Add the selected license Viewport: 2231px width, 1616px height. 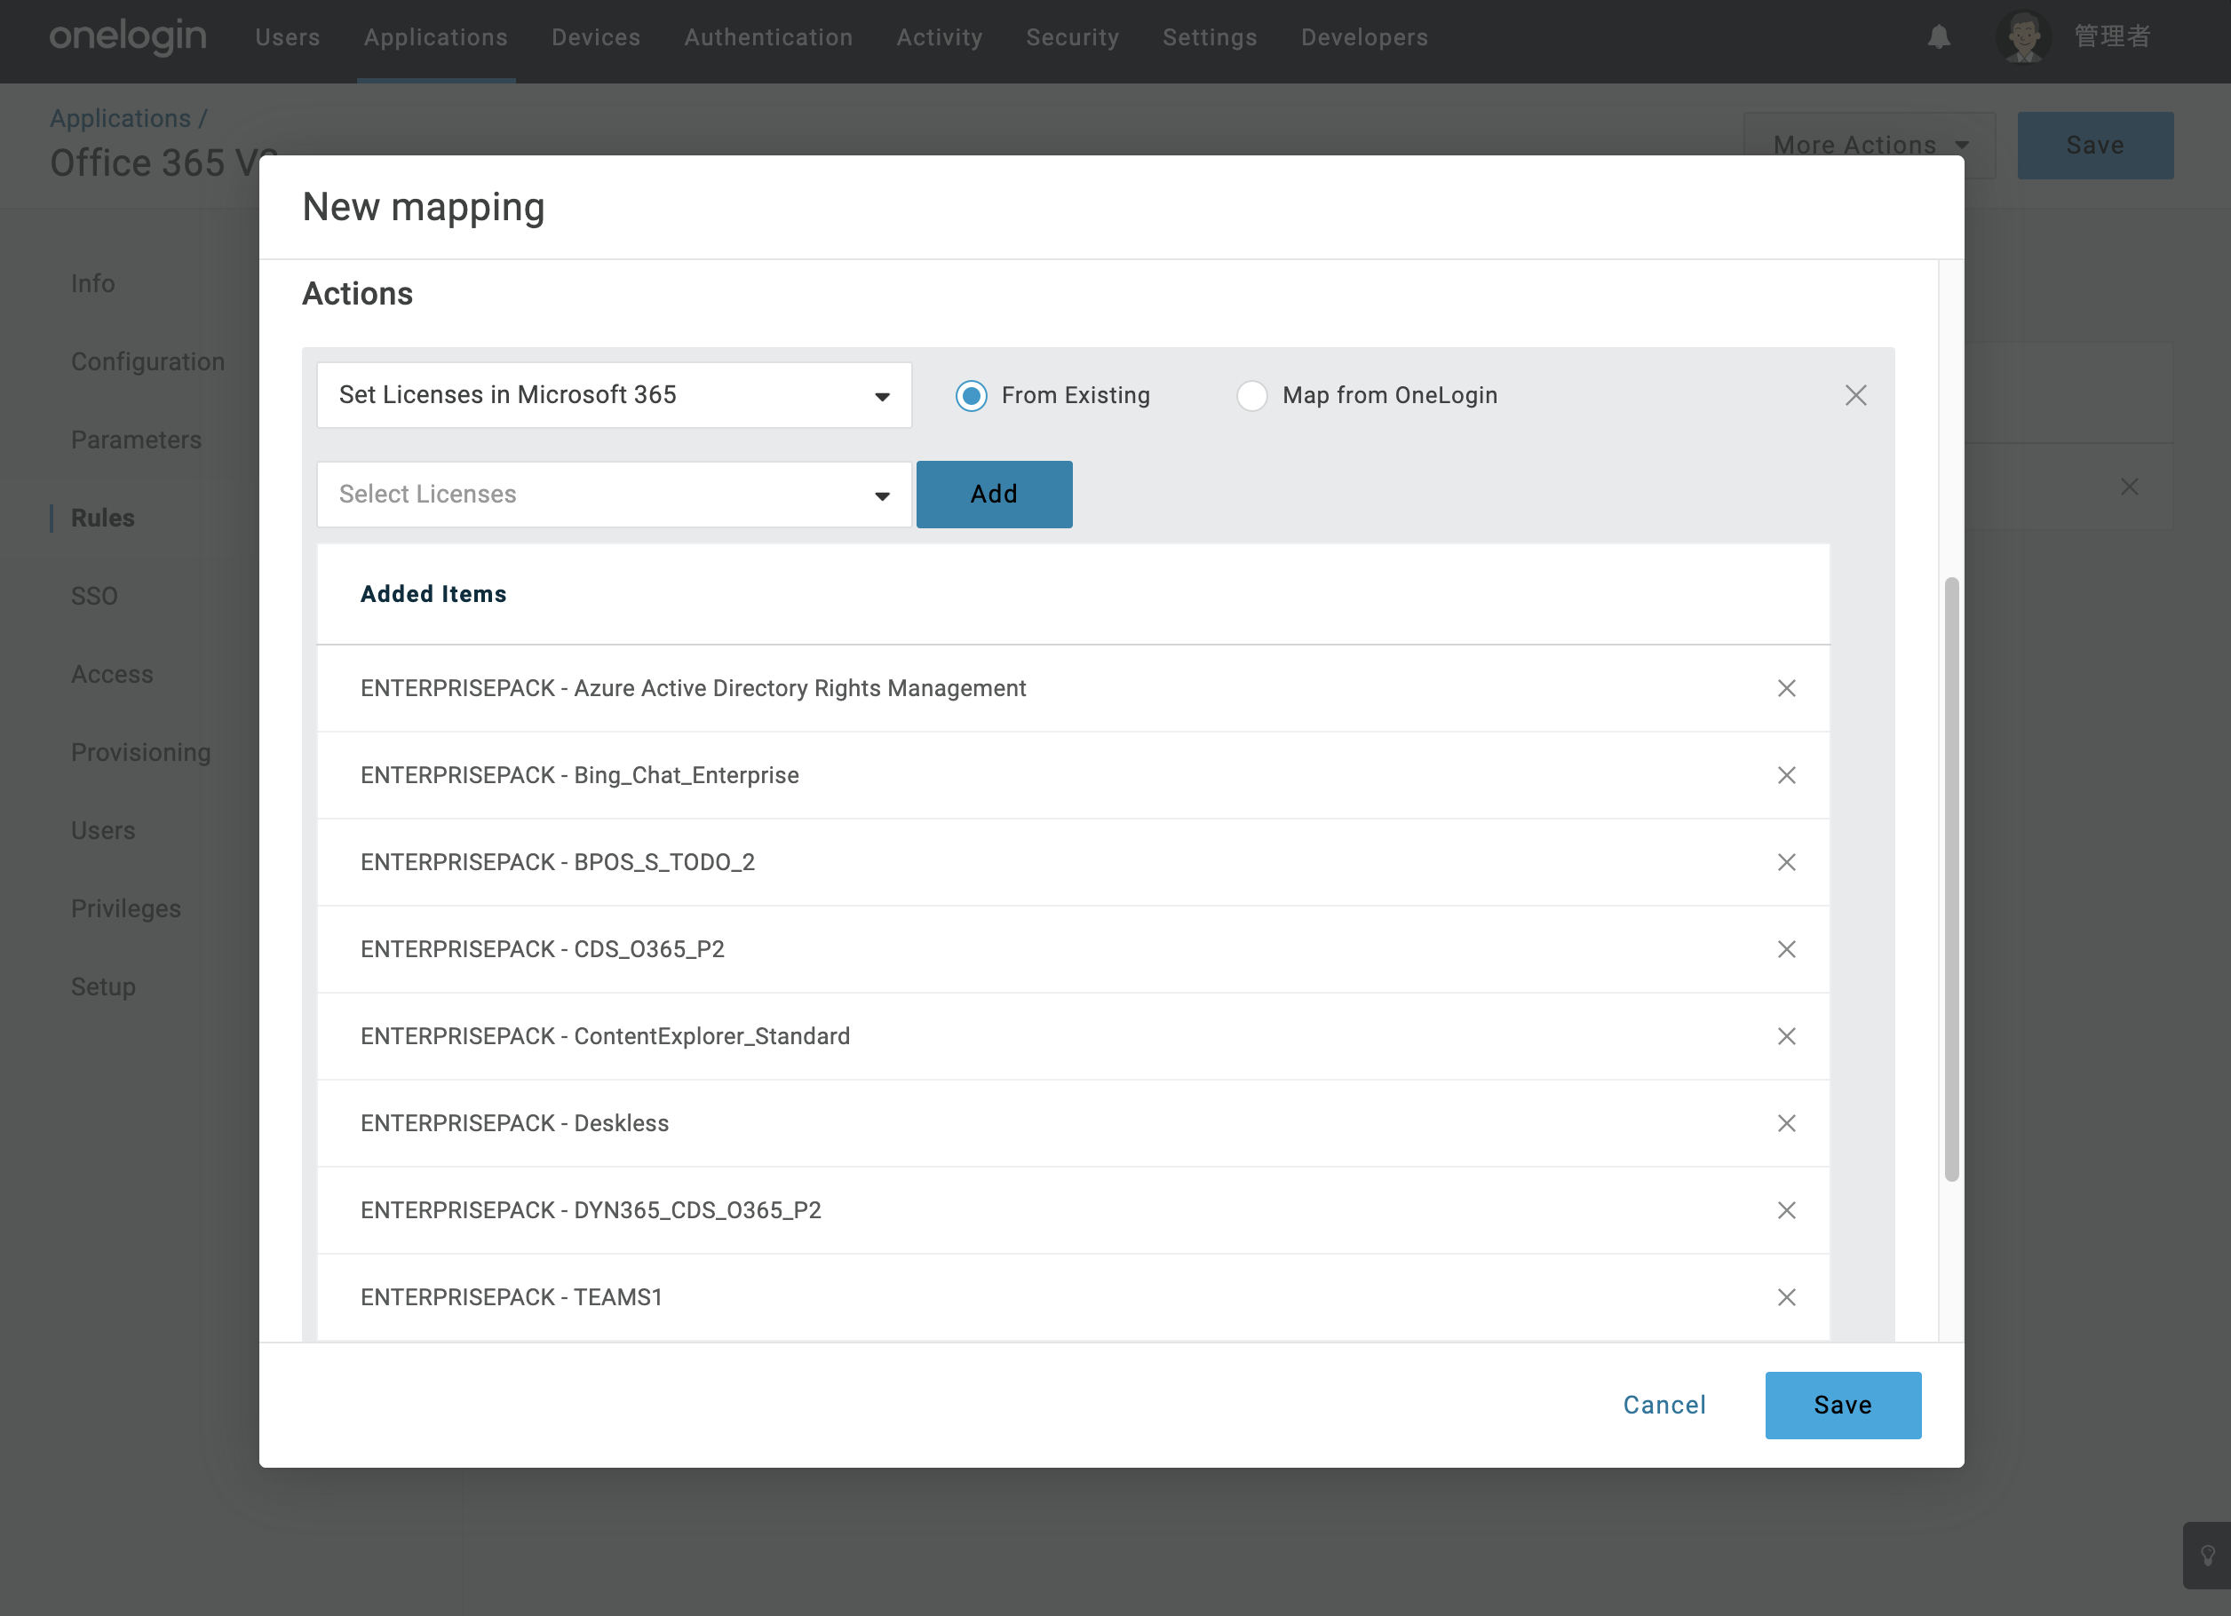994,495
